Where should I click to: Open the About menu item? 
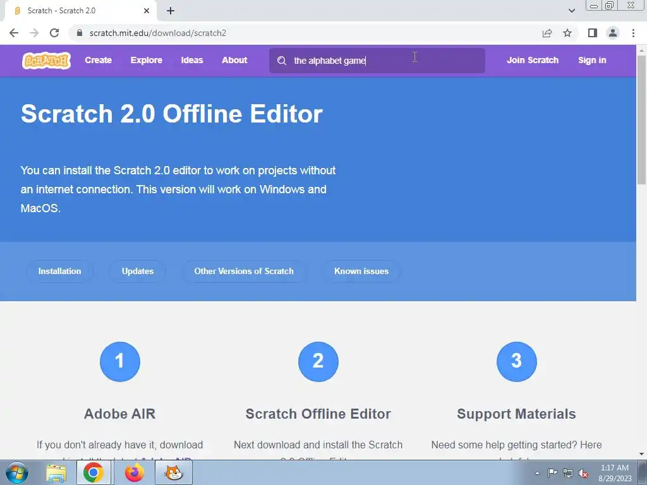(x=234, y=60)
